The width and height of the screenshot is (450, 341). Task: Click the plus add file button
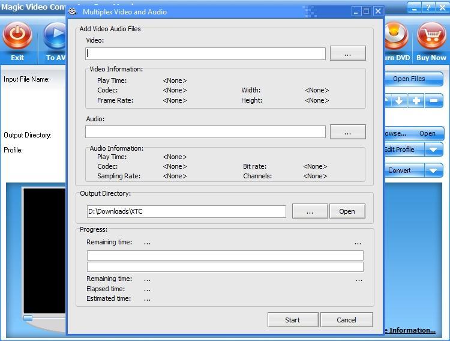(416, 101)
